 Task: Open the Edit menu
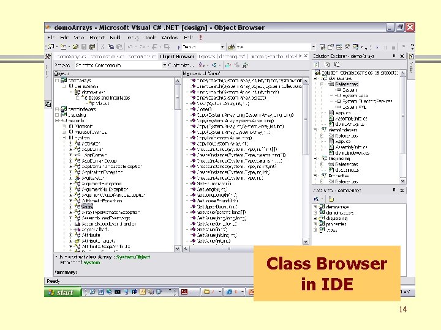(64, 38)
